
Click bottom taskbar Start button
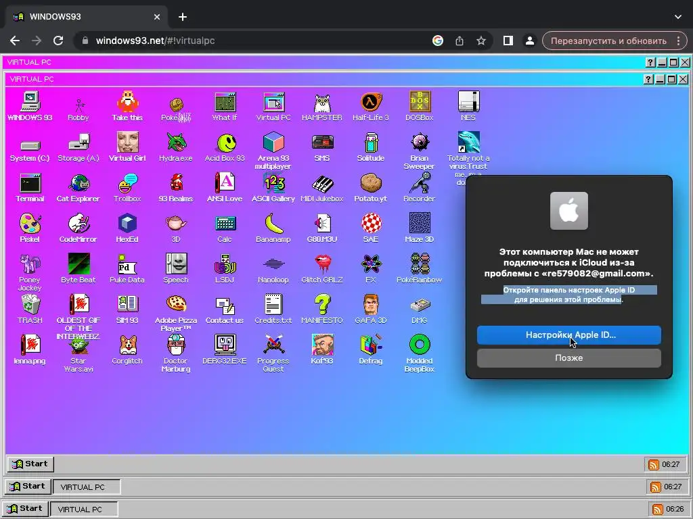[25, 508]
